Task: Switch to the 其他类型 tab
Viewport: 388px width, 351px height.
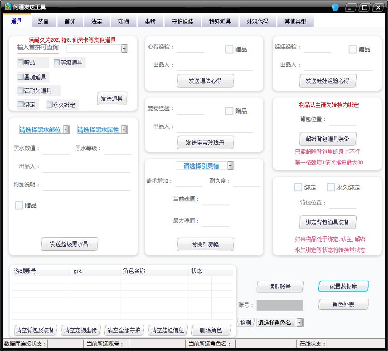Action: [295, 21]
